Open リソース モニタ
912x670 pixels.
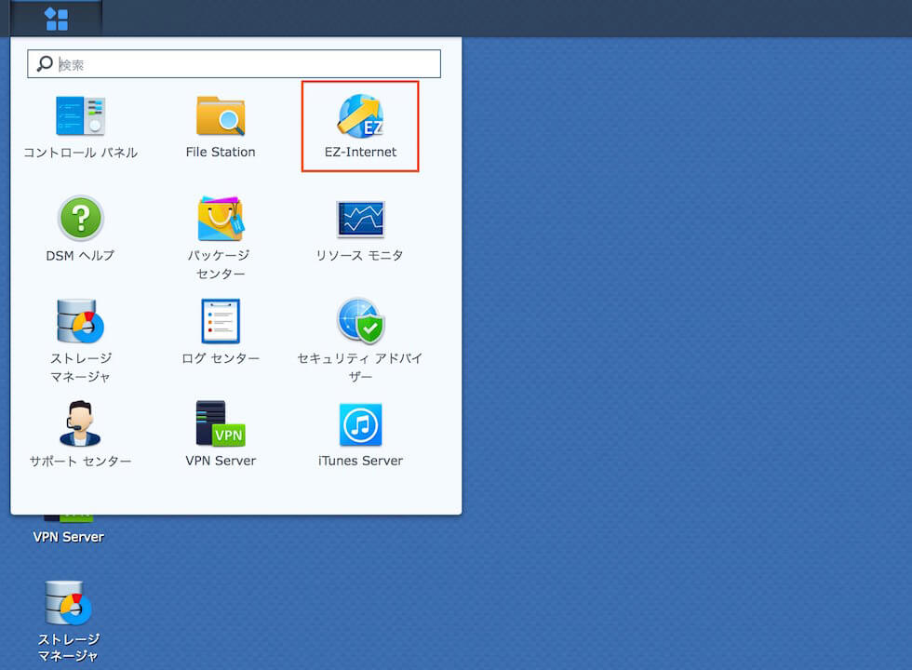pos(360,229)
